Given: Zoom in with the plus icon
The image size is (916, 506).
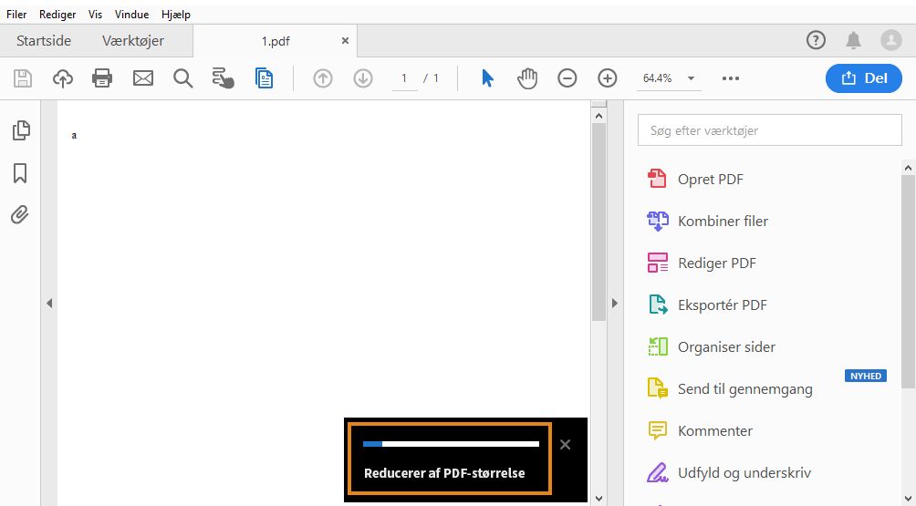Looking at the screenshot, I should click(608, 78).
